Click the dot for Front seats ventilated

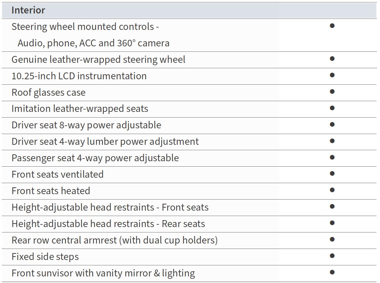click(x=332, y=174)
